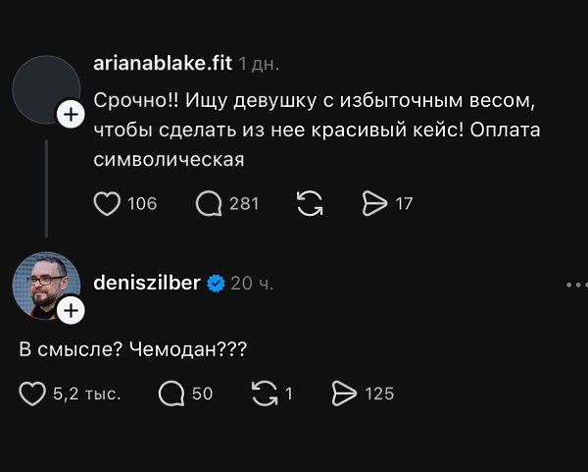
Task: Open the reply text В смысле? Чемодан???
Action: pyautogui.click(x=133, y=349)
